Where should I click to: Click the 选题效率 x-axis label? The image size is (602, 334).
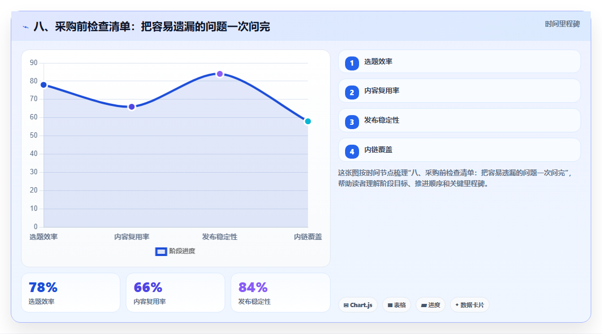click(x=44, y=237)
